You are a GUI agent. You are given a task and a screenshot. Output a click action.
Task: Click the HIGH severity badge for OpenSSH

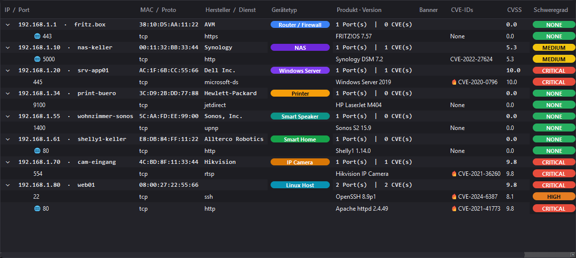(554, 197)
